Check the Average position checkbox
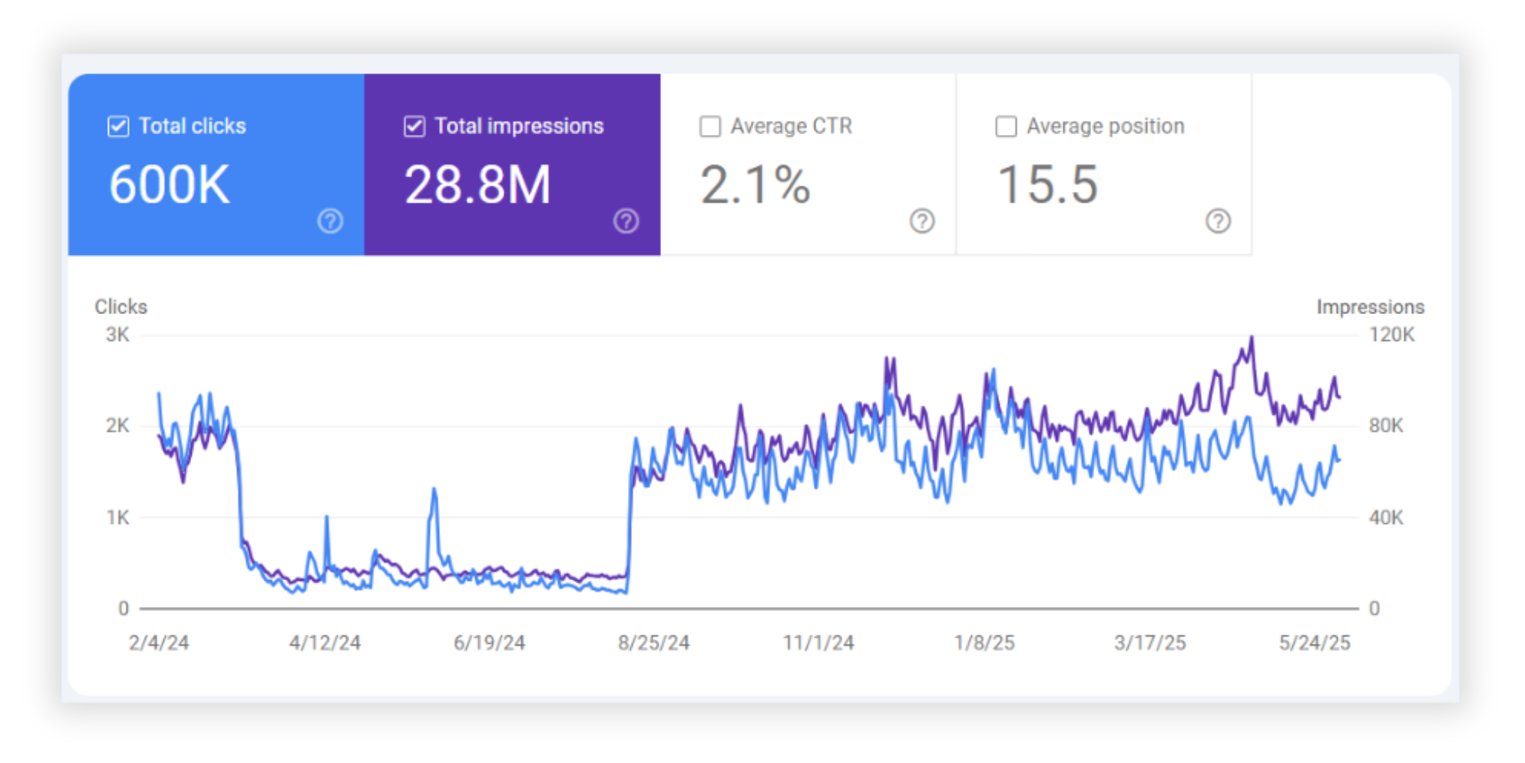This screenshot has width=1525, height=763. (x=1006, y=126)
